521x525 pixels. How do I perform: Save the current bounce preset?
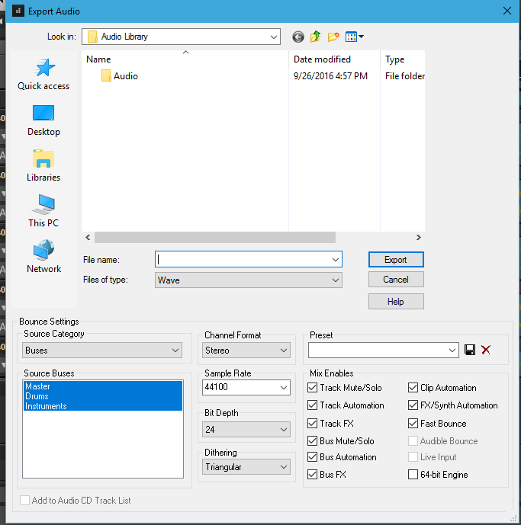[x=470, y=350]
